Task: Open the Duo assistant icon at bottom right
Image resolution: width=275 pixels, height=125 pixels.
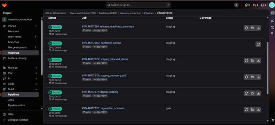Action: click(x=273, y=120)
